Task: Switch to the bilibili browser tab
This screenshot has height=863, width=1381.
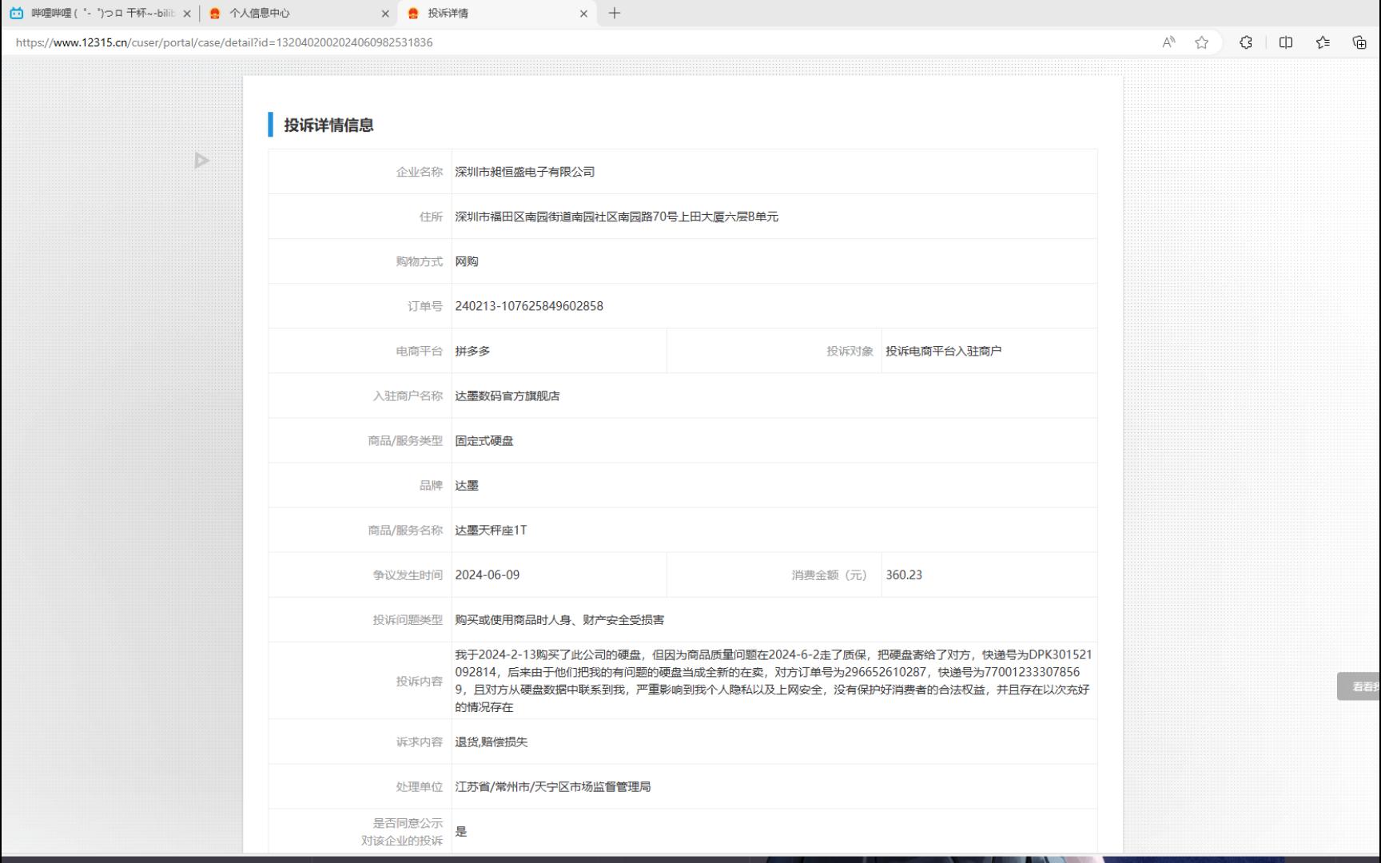Action: coord(100,14)
